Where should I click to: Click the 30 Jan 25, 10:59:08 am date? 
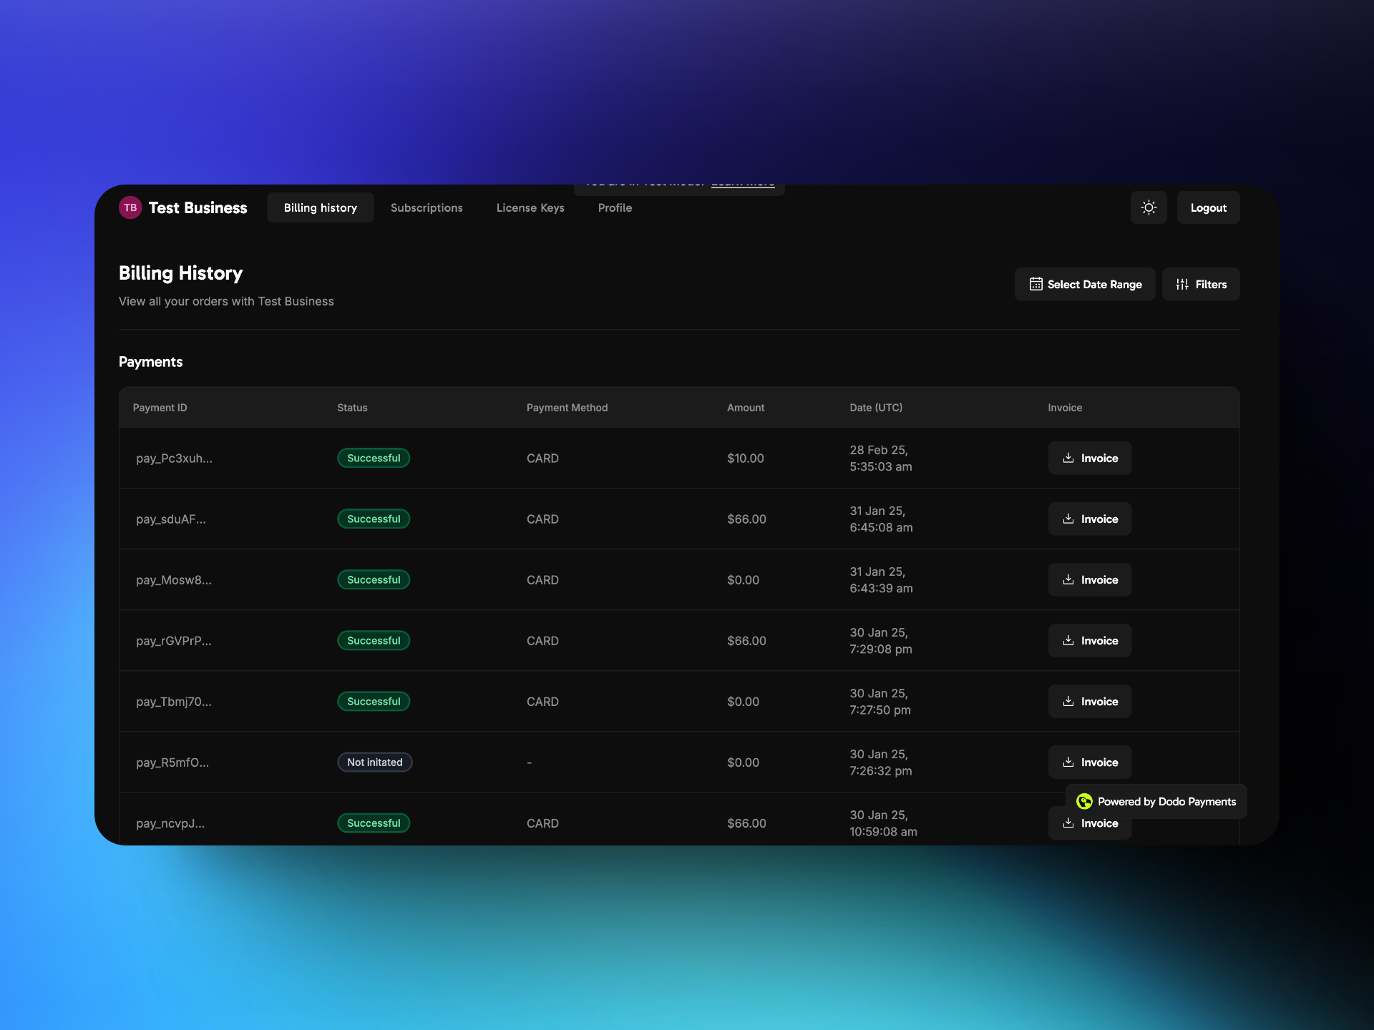(883, 823)
